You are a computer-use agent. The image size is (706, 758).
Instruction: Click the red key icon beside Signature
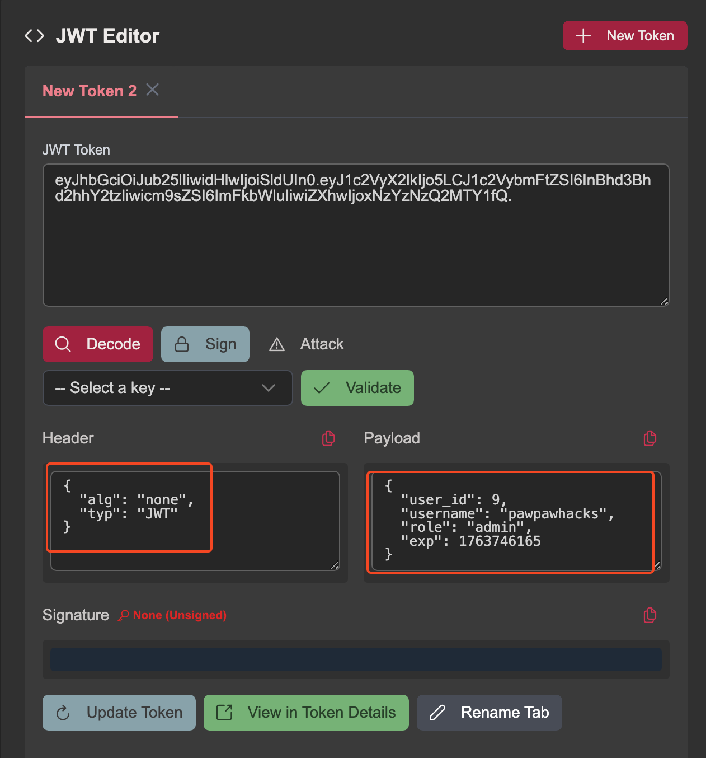coord(123,615)
